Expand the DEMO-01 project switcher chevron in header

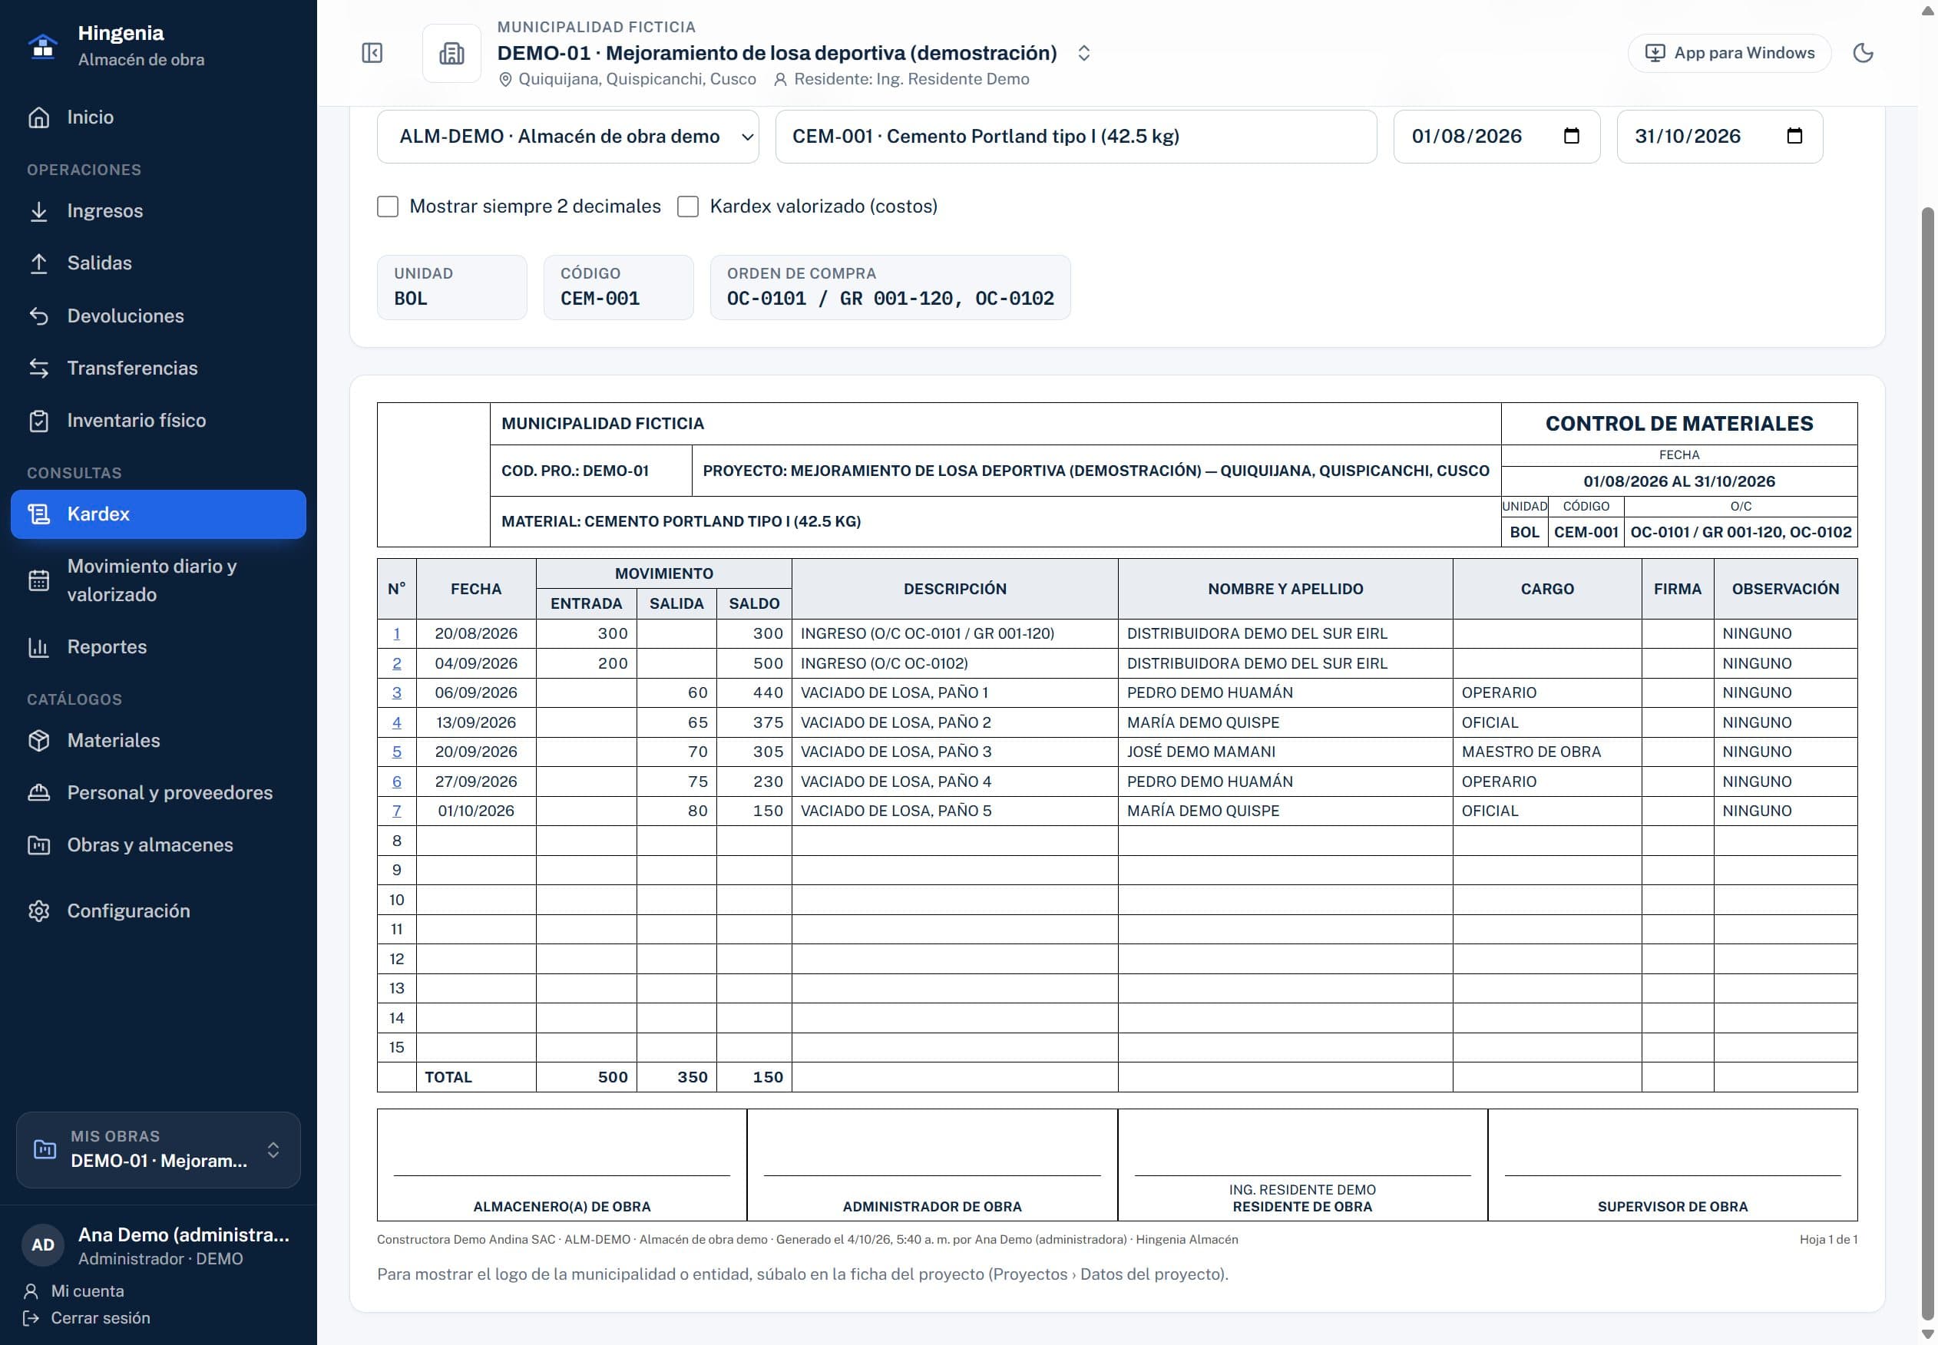[x=1083, y=53]
